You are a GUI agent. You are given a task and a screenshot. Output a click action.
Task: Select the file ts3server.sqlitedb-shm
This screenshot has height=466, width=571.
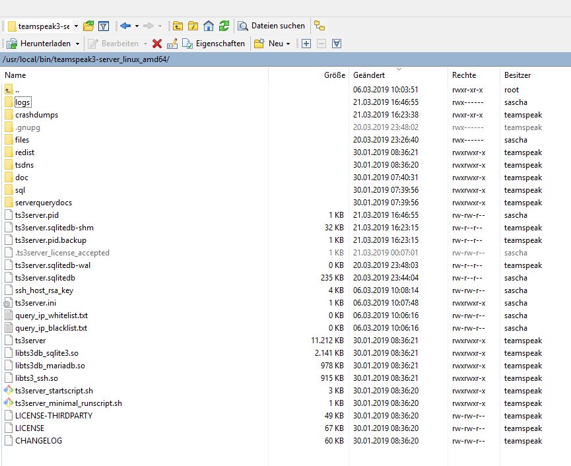click(54, 228)
